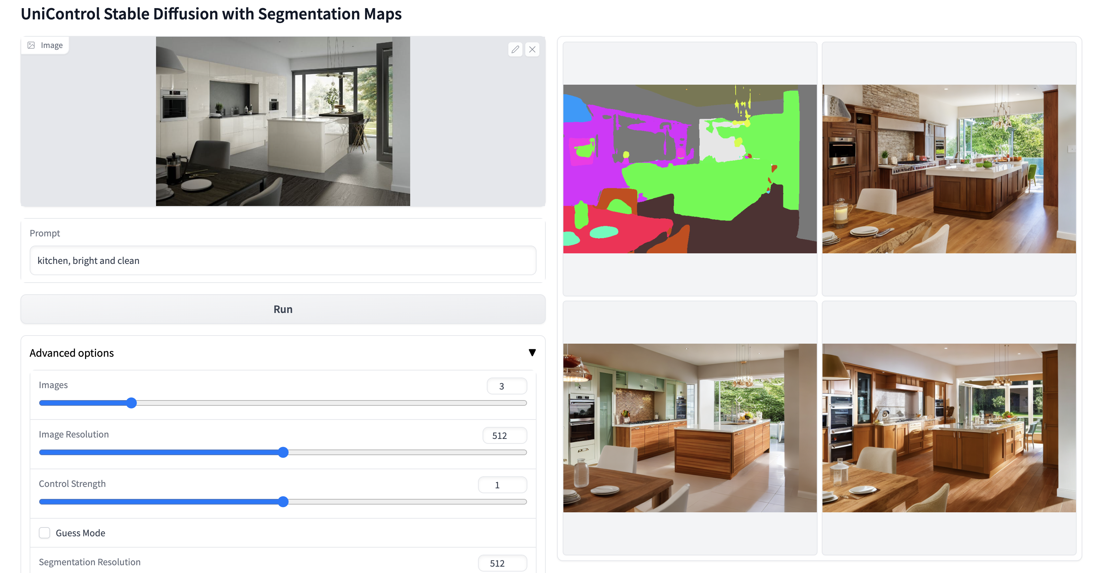
Task: Open the colorful segmentation map thumbnail
Action: point(689,169)
